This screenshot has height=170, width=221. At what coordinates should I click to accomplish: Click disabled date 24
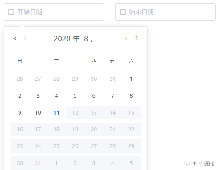coord(38,146)
